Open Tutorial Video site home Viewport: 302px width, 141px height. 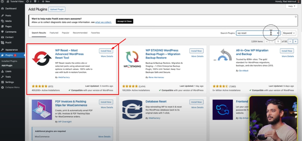pyautogui.click(x=15, y=1)
